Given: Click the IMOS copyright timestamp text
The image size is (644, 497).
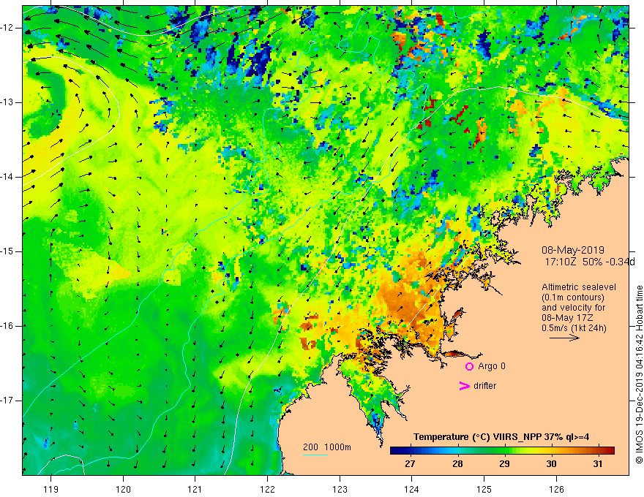Looking at the screenshot, I should (x=639, y=374).
